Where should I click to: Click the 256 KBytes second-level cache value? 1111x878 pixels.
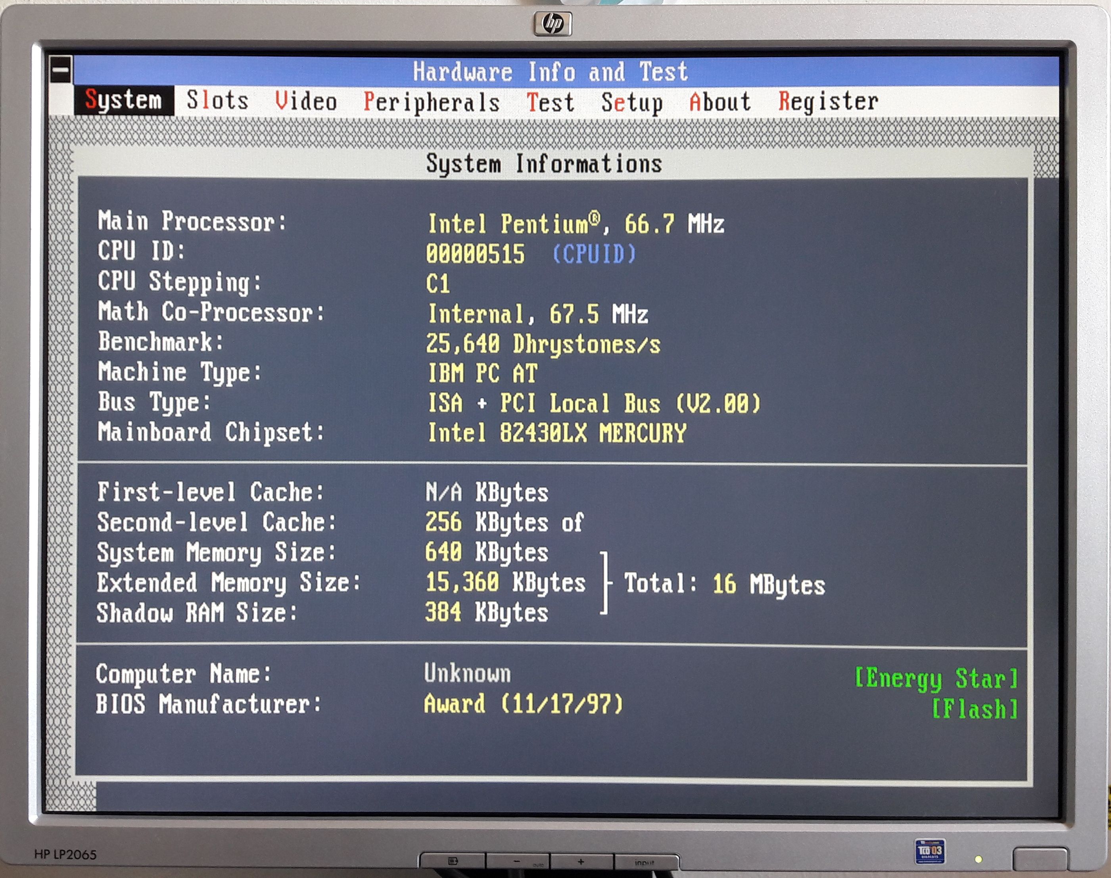click(505, 523)
